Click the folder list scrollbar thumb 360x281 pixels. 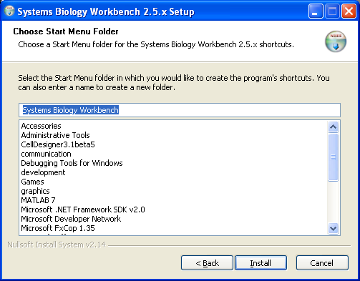coord(333,157)
